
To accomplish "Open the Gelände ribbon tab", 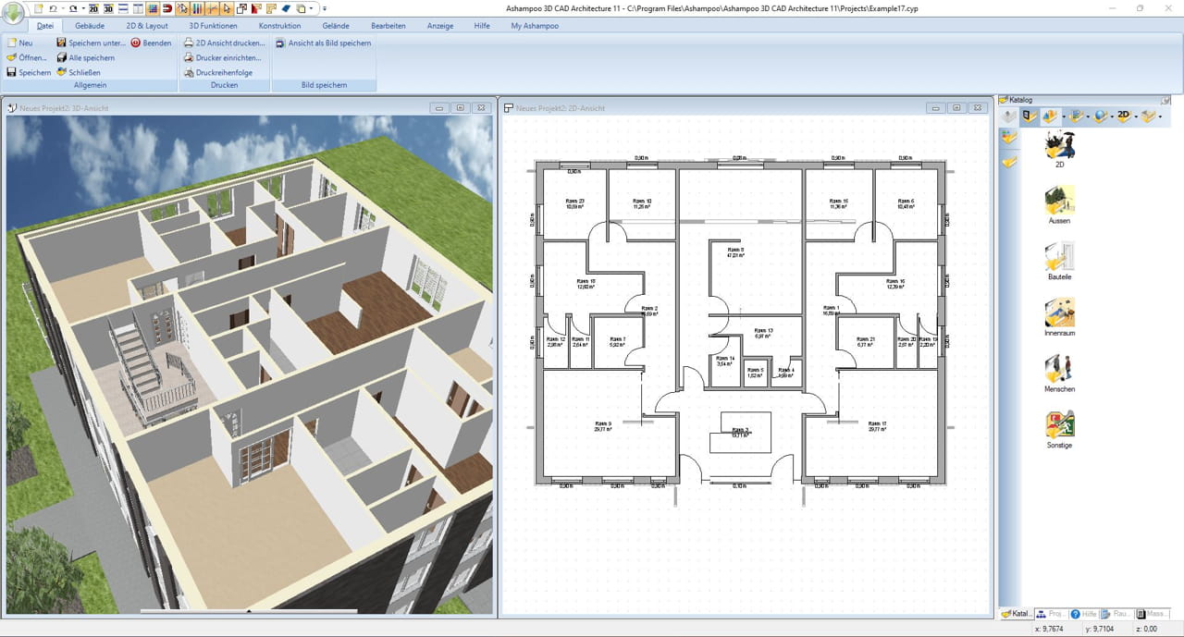I will tap(336, 26).
